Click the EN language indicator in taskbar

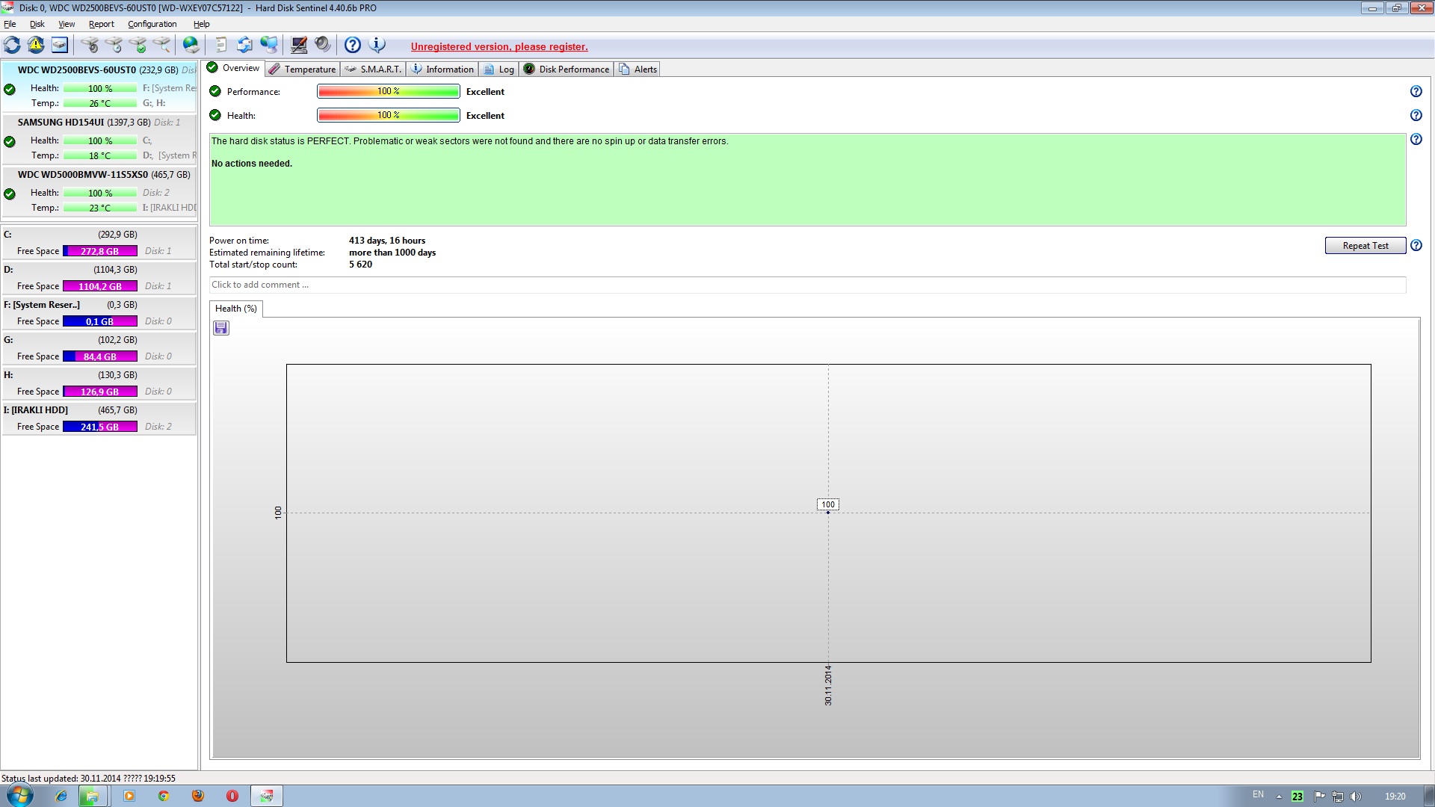[x=1258, y=794]
